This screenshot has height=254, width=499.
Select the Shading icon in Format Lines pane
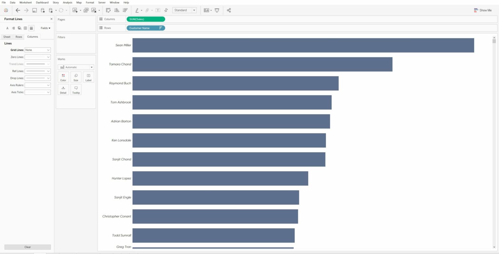click(x=19, y=28)
